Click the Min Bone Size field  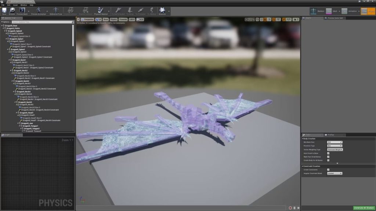(x=333, y=142)
